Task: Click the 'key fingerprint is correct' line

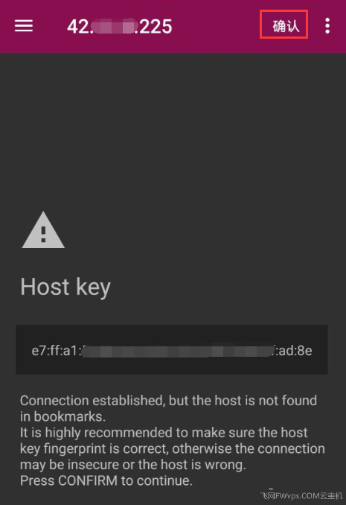Action: point(173,448)
